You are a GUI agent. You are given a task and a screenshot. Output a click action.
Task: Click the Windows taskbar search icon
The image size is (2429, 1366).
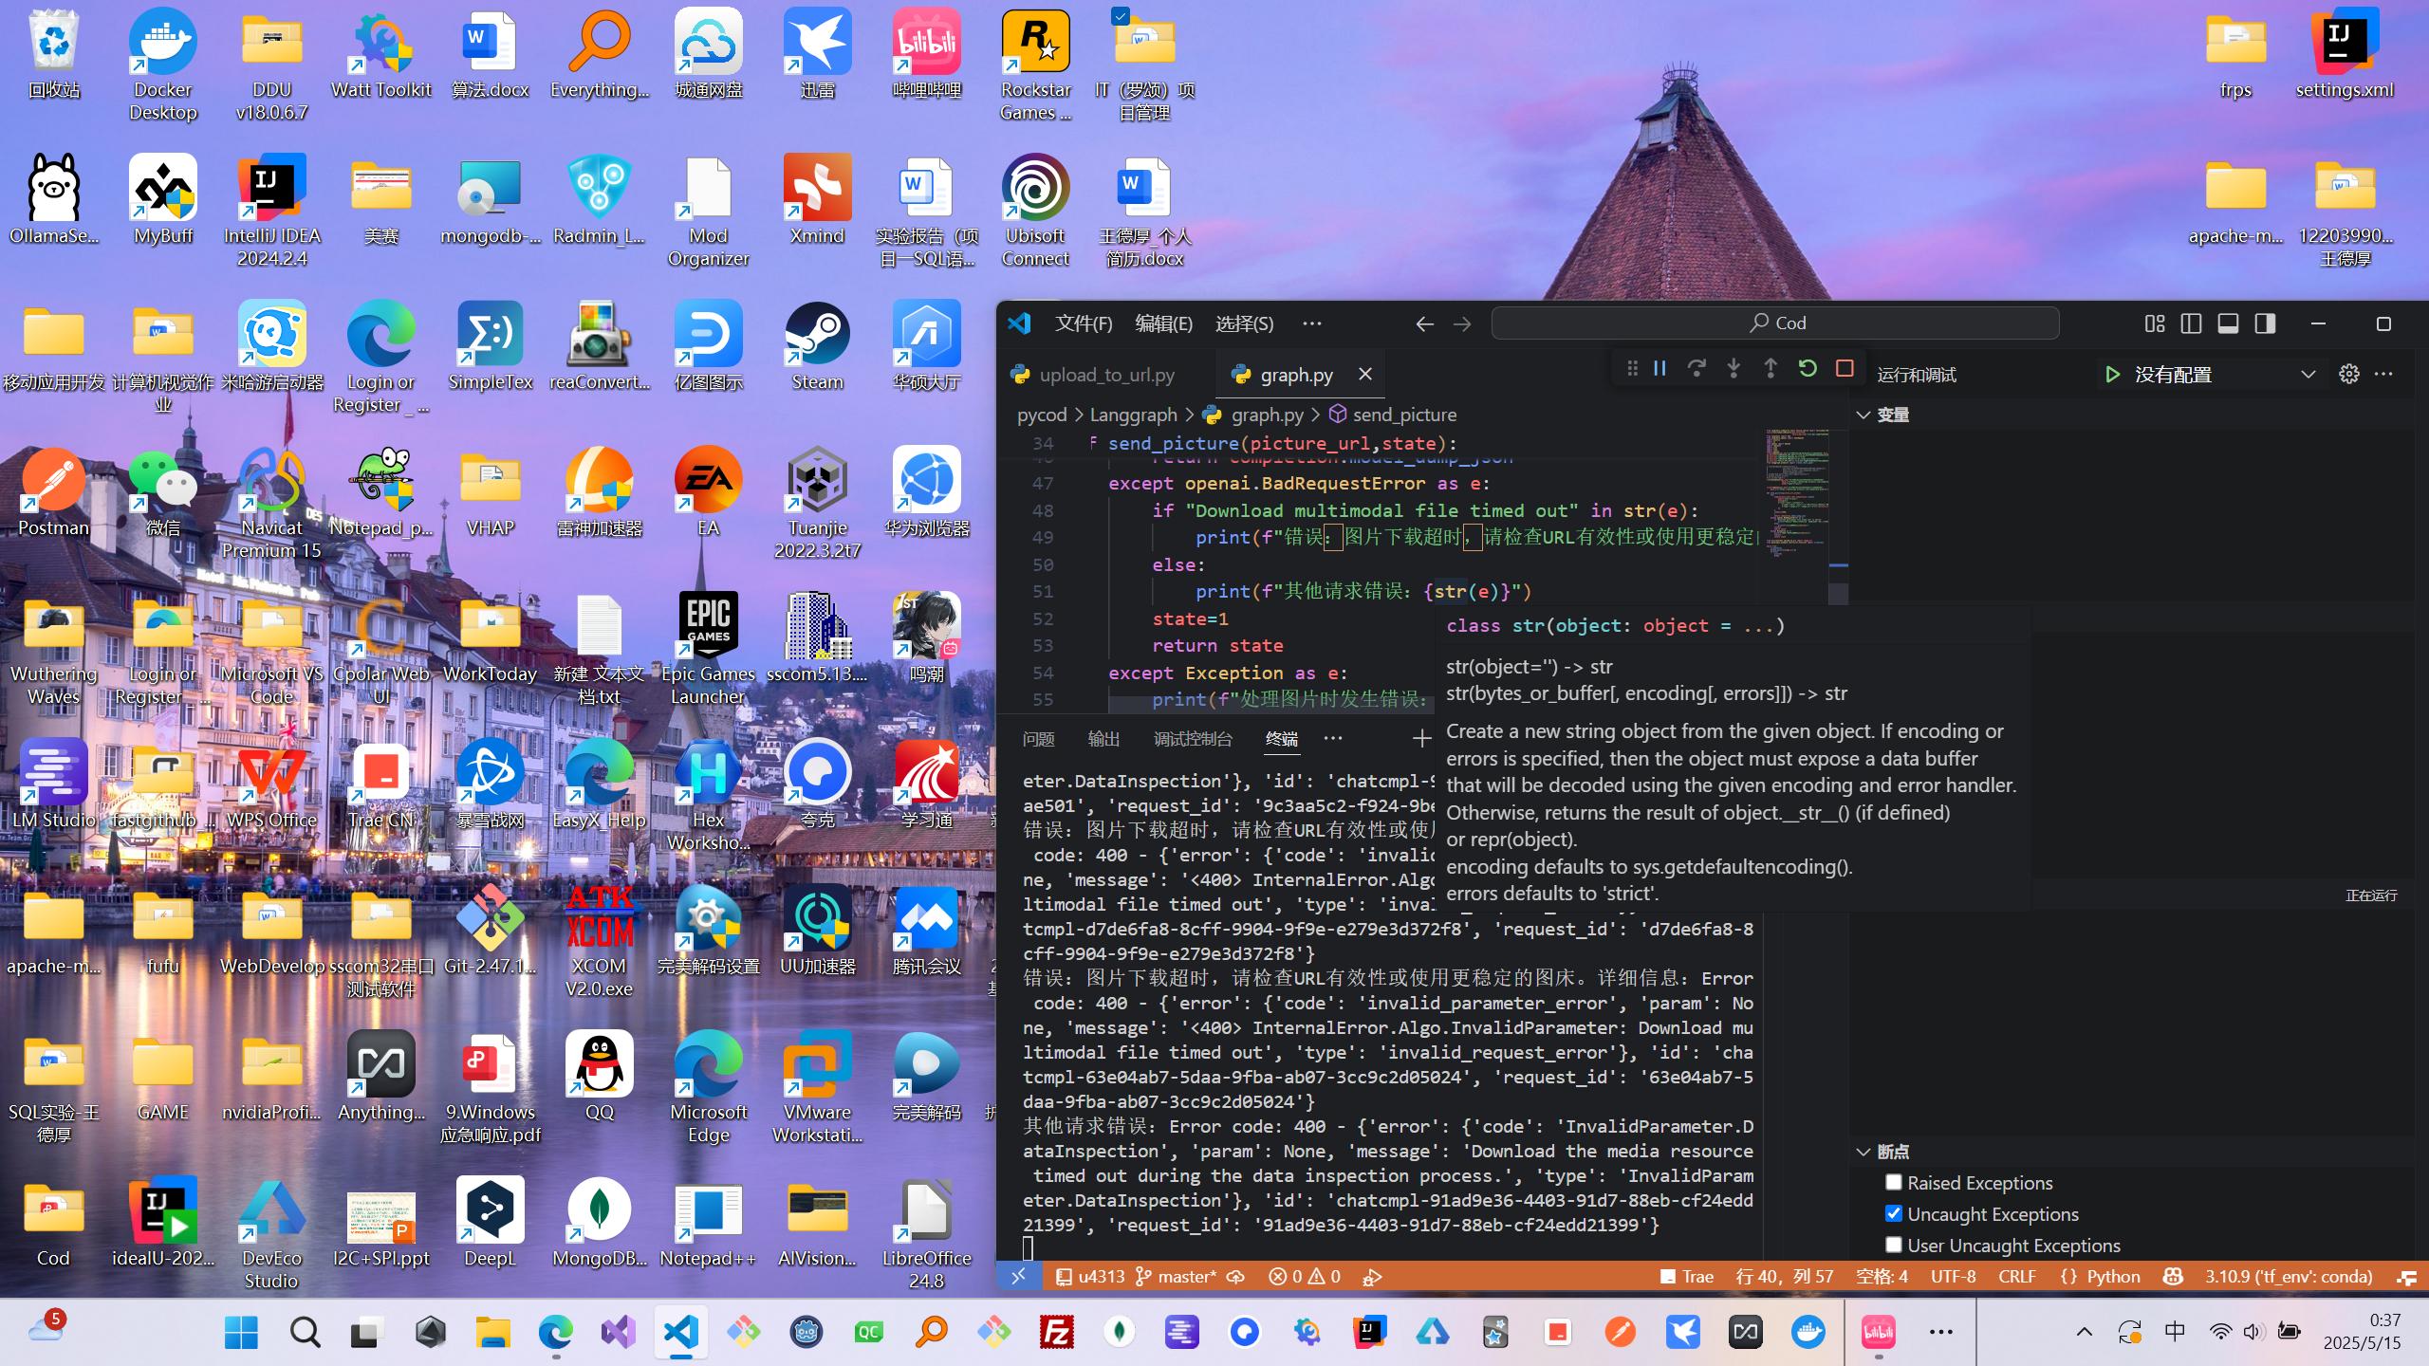tap(305, 1333)
